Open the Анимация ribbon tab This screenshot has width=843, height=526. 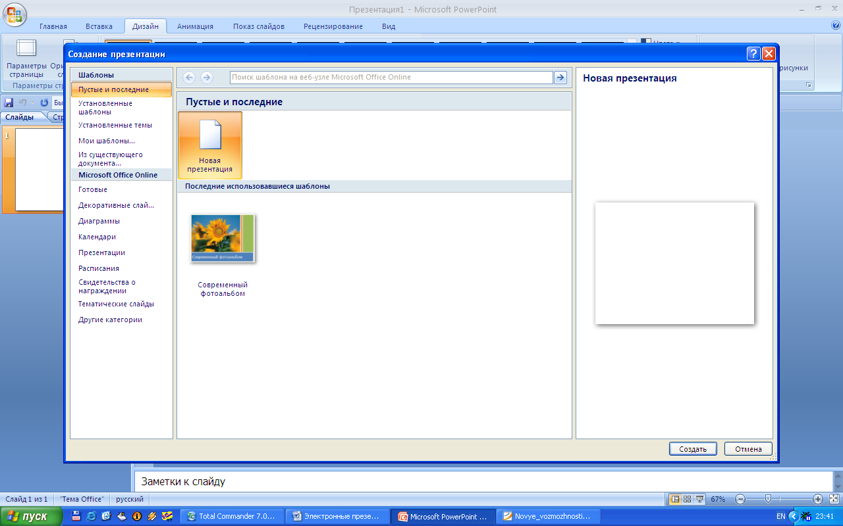195,26
